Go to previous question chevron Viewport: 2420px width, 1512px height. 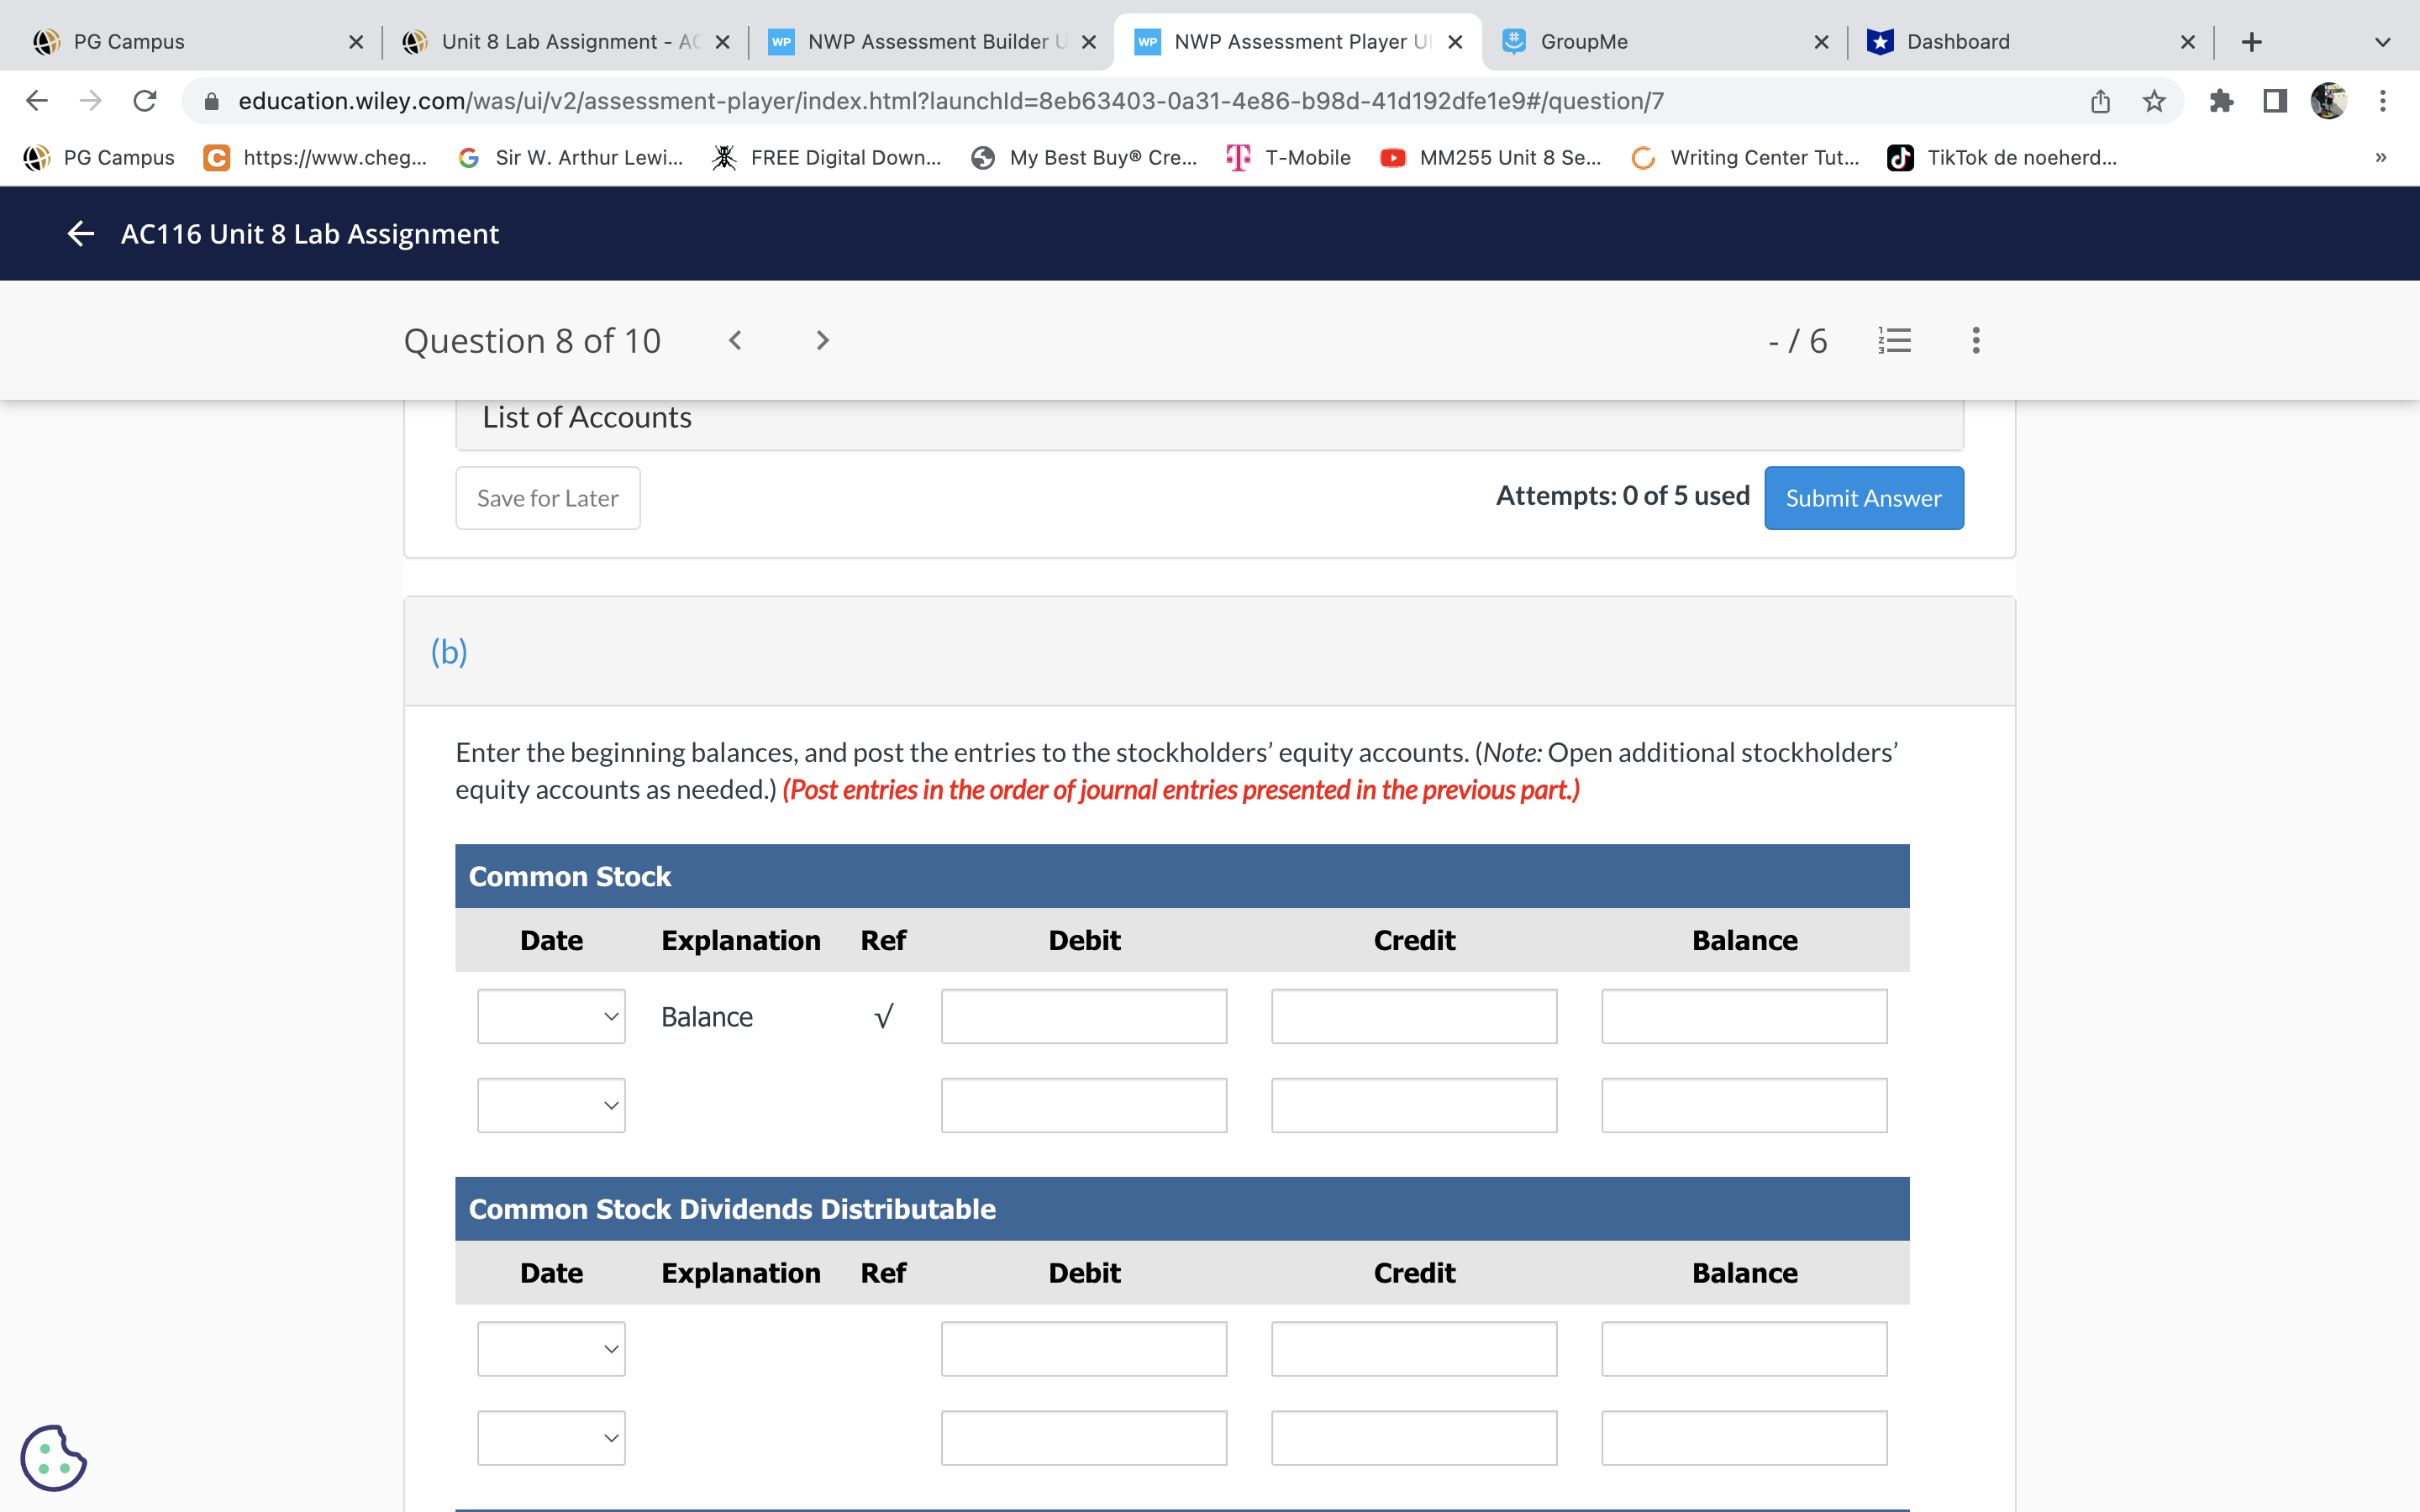(x=735, y=341)
